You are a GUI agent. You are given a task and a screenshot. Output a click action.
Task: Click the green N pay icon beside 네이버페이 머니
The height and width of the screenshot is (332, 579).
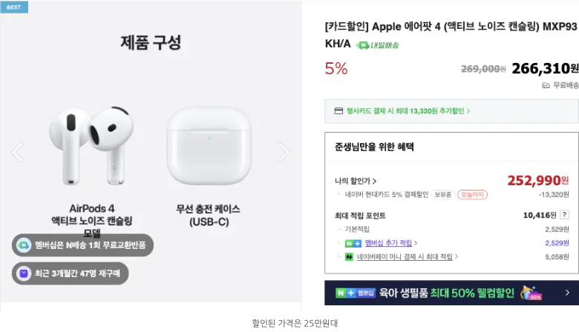pyautogui.click(x=349, y=257)
